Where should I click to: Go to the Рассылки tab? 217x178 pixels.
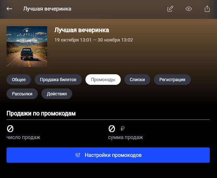tap(22, 94)
